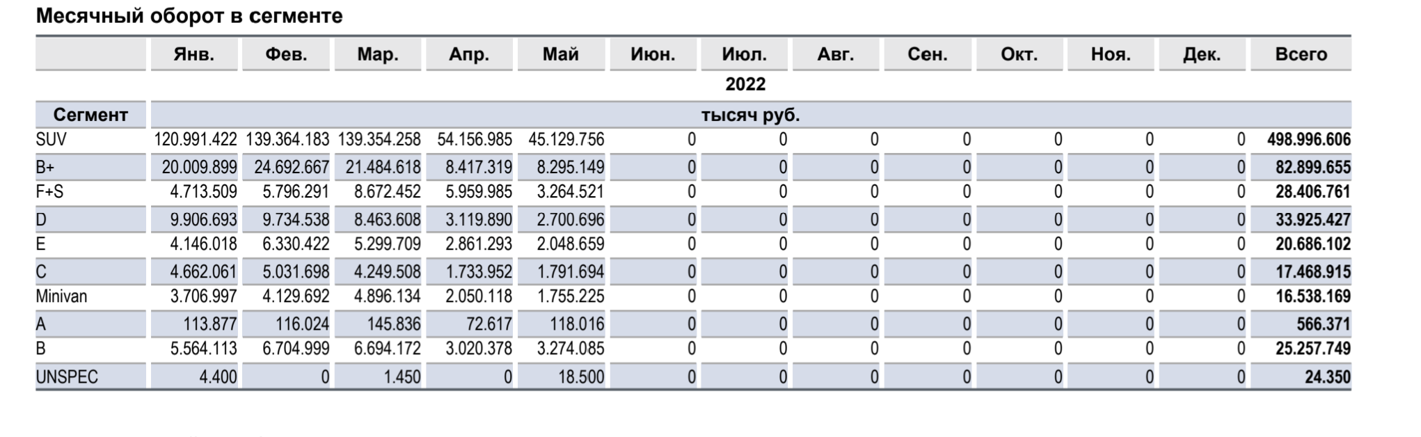Select the Май column header

point(560,54)
